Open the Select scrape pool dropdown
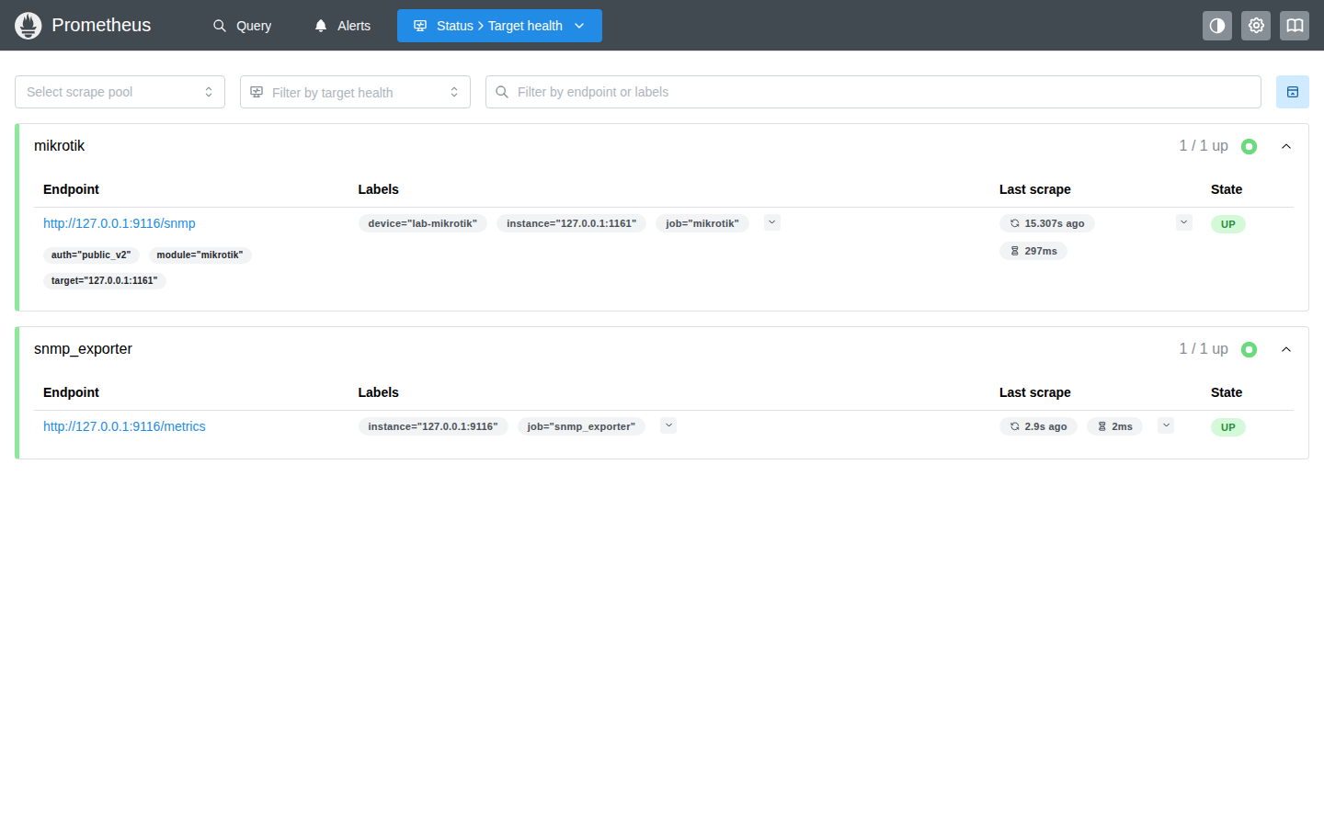This screenshot has width=1324, height=827. point(120,92)
